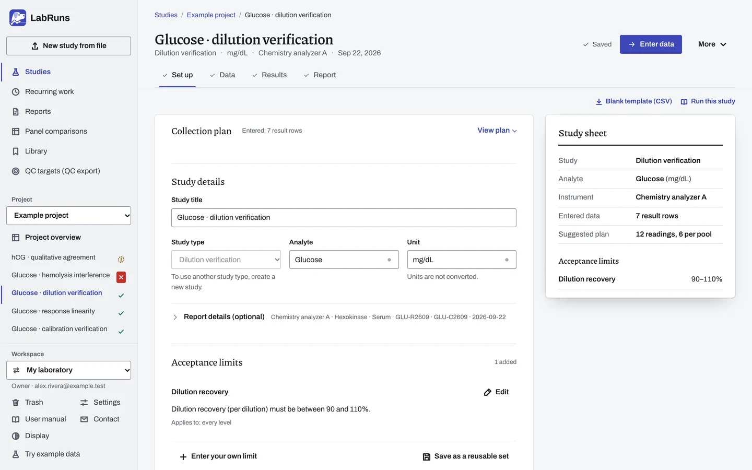
Task: Click the Edit pencil icon for Dilution recovery
Action: point(488,392)
